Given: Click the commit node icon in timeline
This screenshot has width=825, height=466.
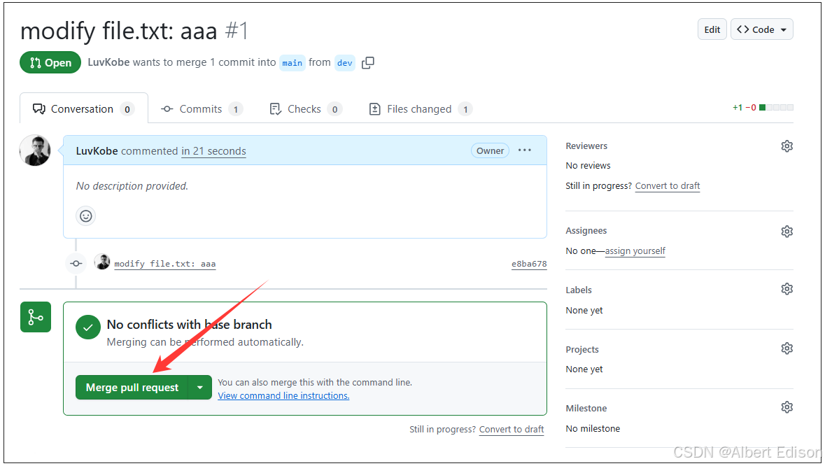Looking at the screenshot, I should coord(76,264).
